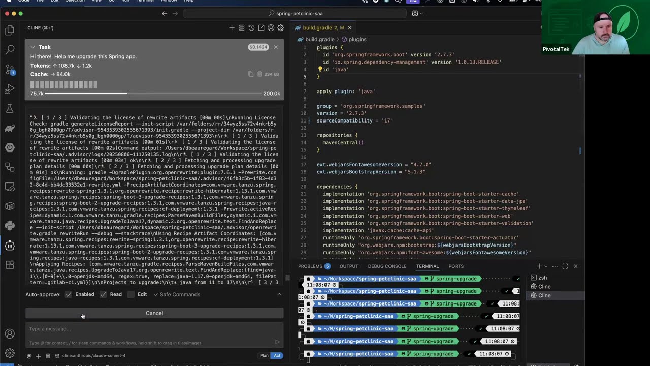650x366 pixels.
Task: Add a new terminal with plus icon
Action: point(539,266)
